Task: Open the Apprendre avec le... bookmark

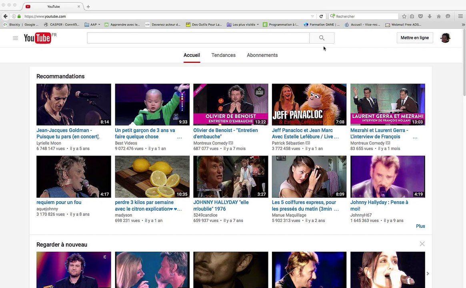Action: 122,25
